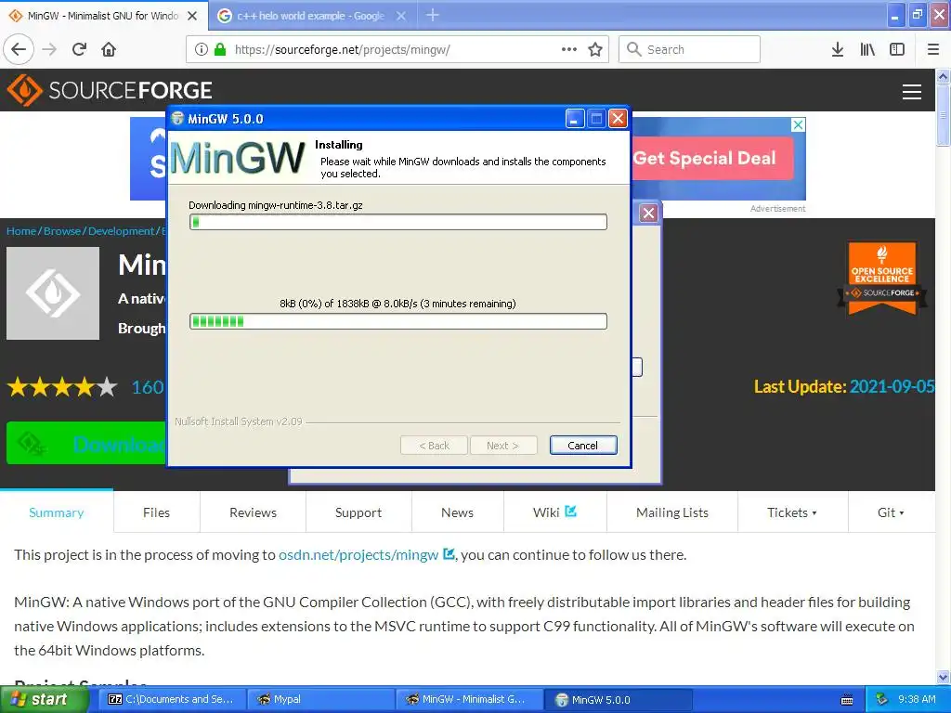
Task: Click the overall download progress bar
Action: coord(397,321)
